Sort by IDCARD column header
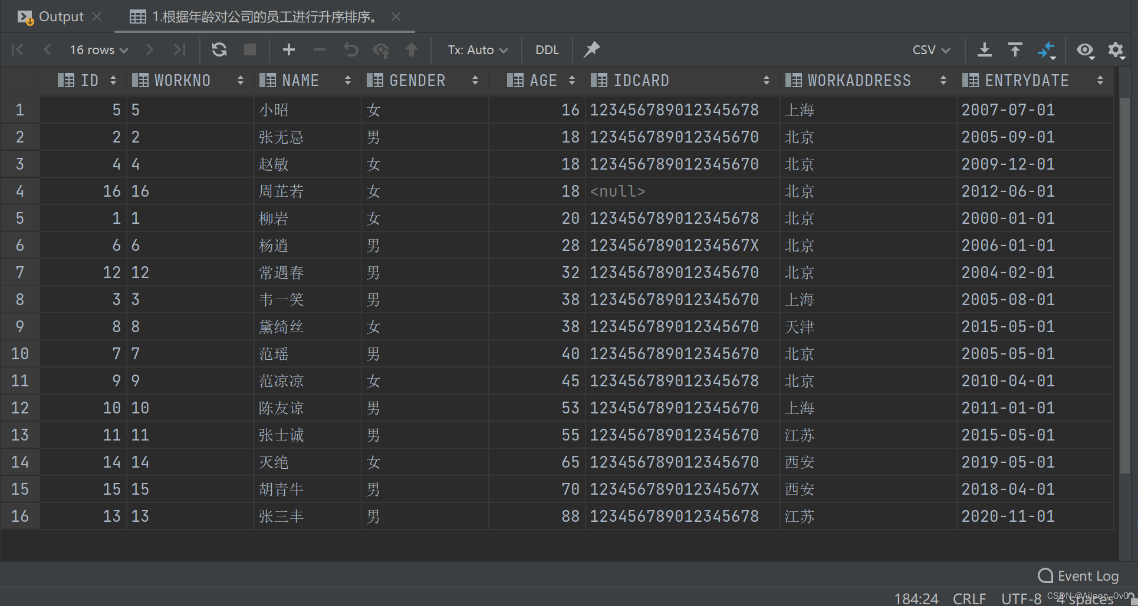This screenshot has height=606, width=1138. point(682,81)
